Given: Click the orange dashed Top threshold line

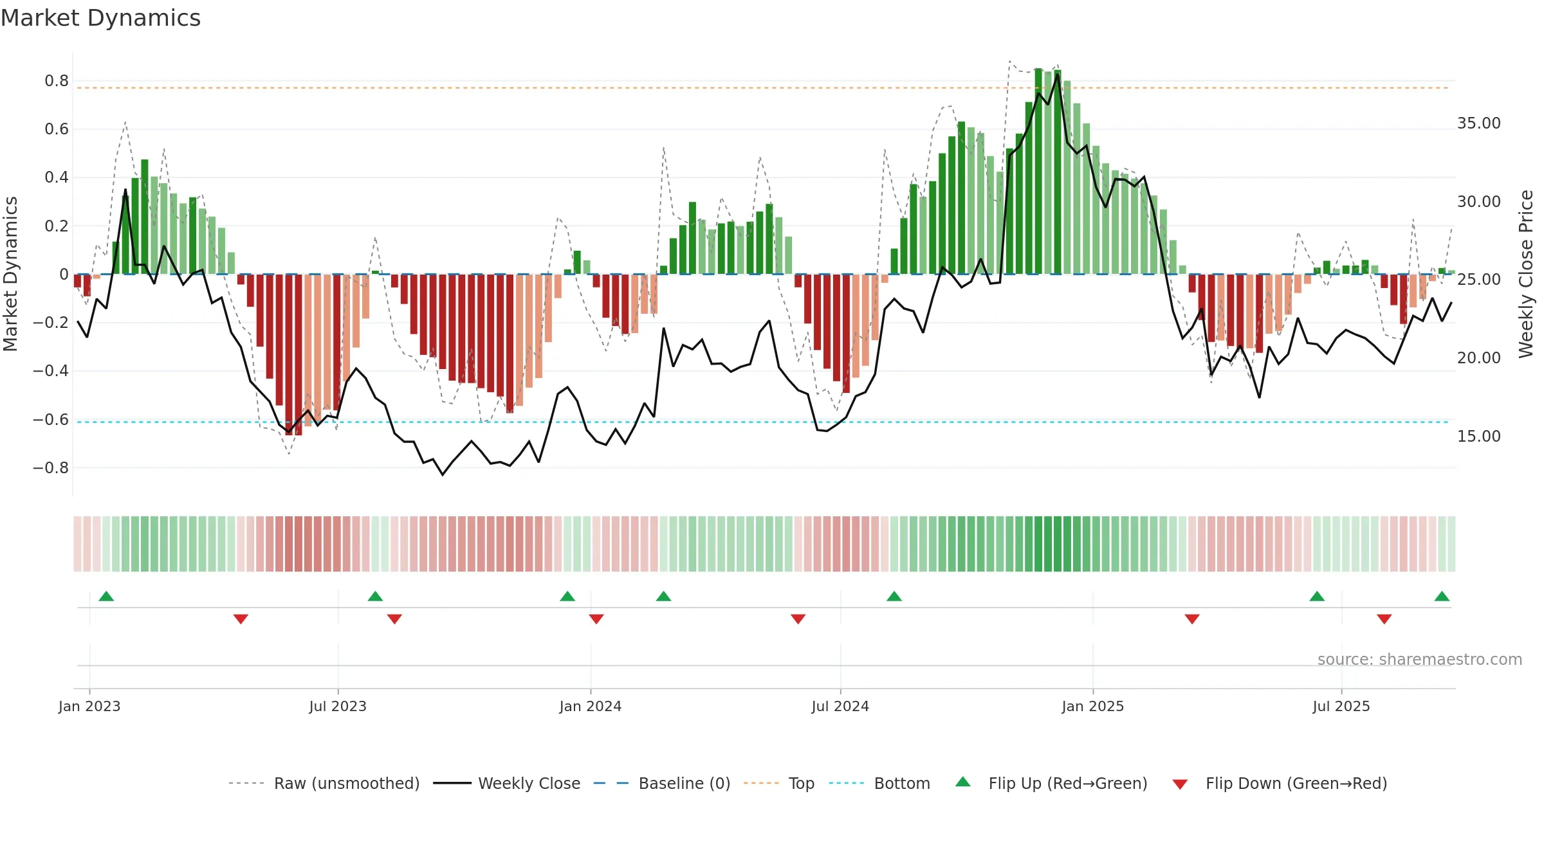Looking at the screenshot, I should click(x=762, y=88).
